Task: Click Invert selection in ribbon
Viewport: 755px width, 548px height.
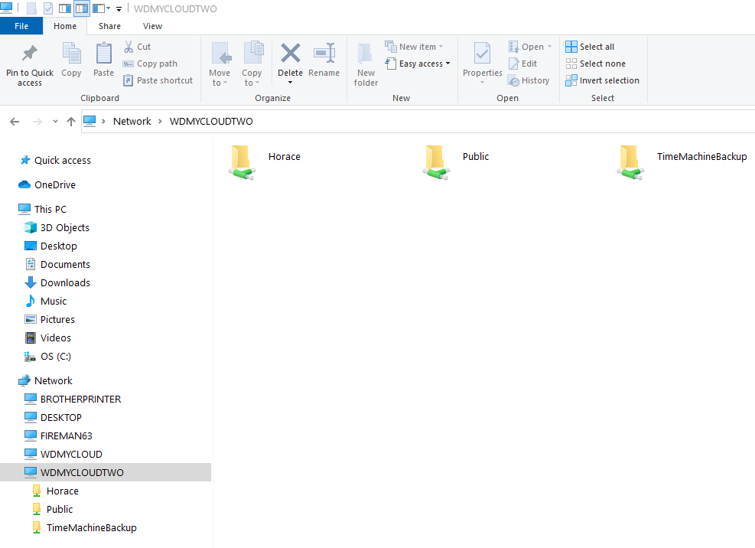Action: pyautogui.click(x=603, y=80)
